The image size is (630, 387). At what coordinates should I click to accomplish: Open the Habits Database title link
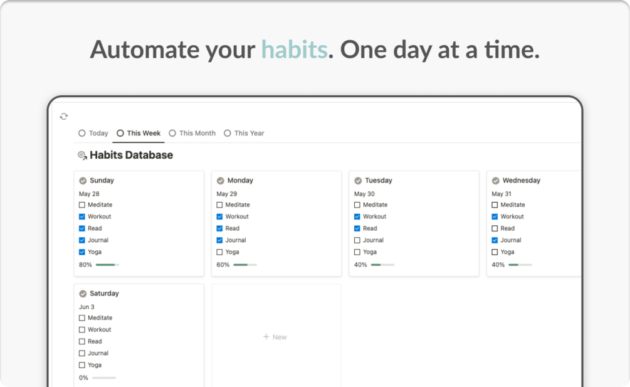pos(131,155)
